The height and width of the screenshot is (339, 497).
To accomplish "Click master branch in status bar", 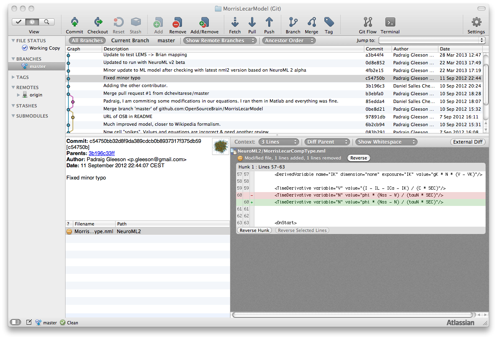I will click(x=46, y=323).
